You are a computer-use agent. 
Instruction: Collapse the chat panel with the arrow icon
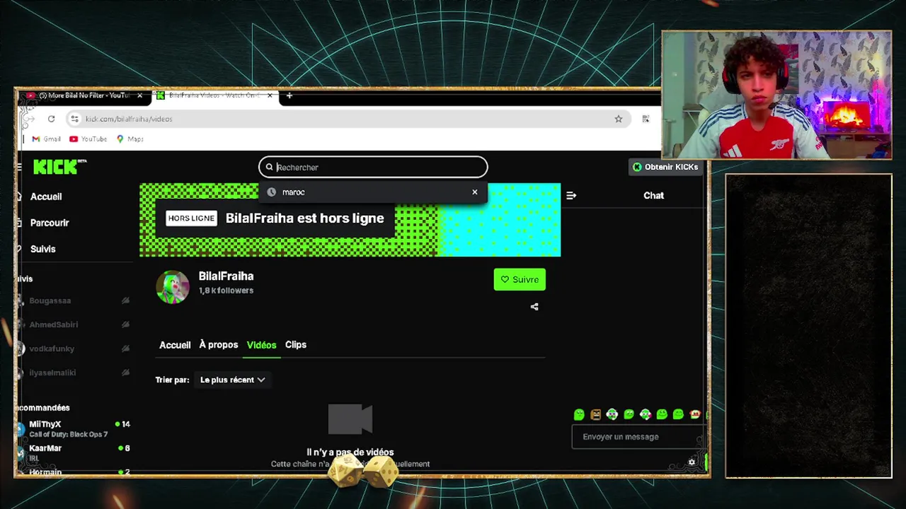[571, 196]
